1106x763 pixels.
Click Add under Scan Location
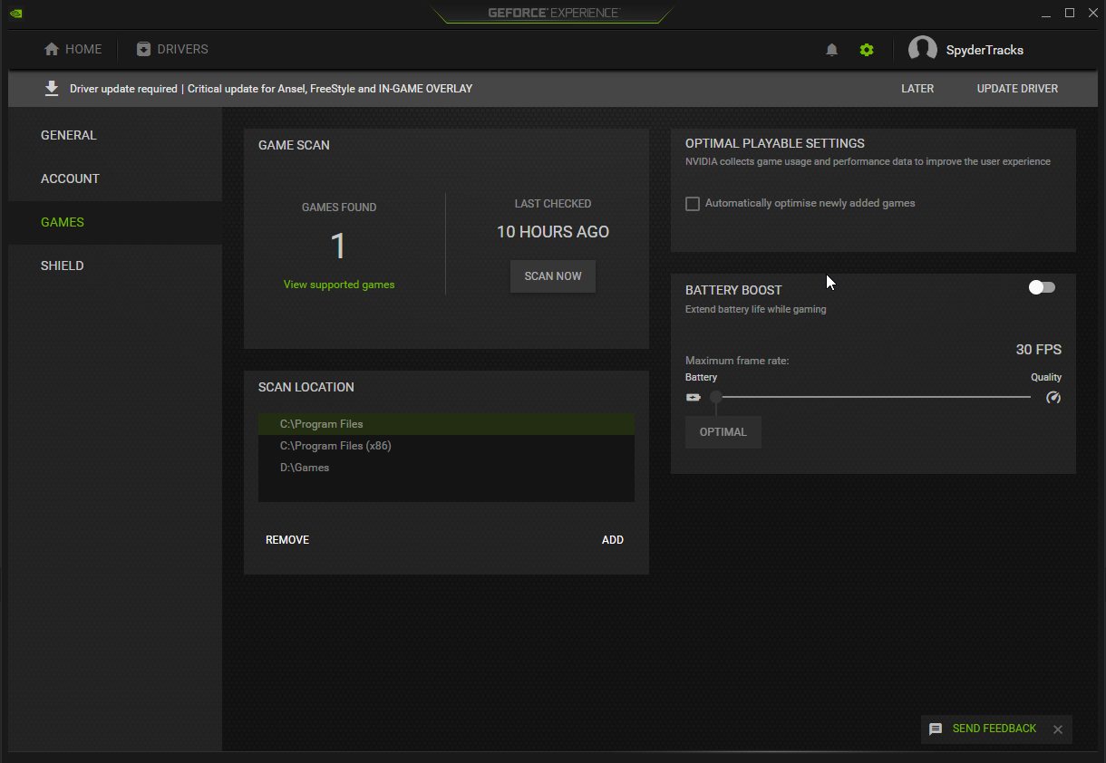click(x=613, y=540)
